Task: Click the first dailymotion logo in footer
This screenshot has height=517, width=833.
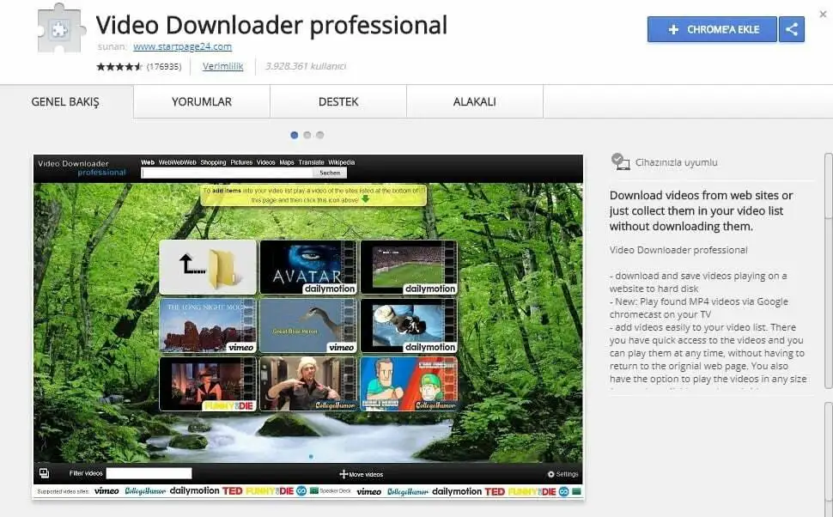Action: click(x=194, y=491)
